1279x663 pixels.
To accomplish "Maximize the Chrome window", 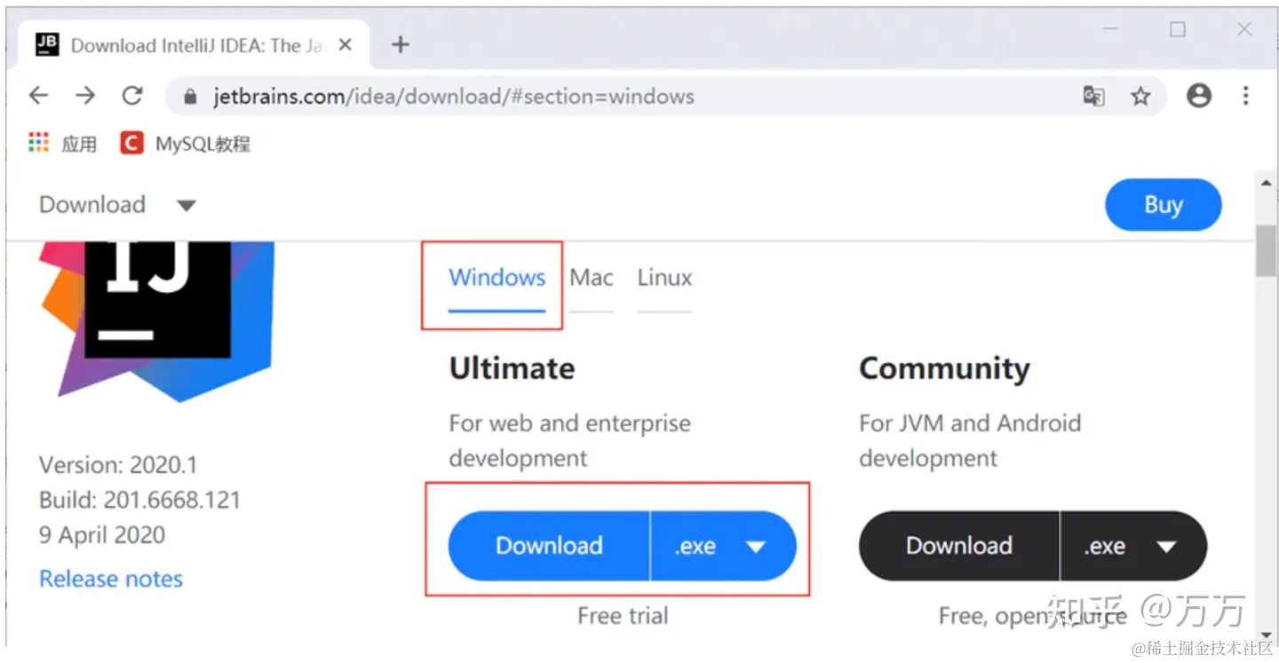I will (1178, 29).
